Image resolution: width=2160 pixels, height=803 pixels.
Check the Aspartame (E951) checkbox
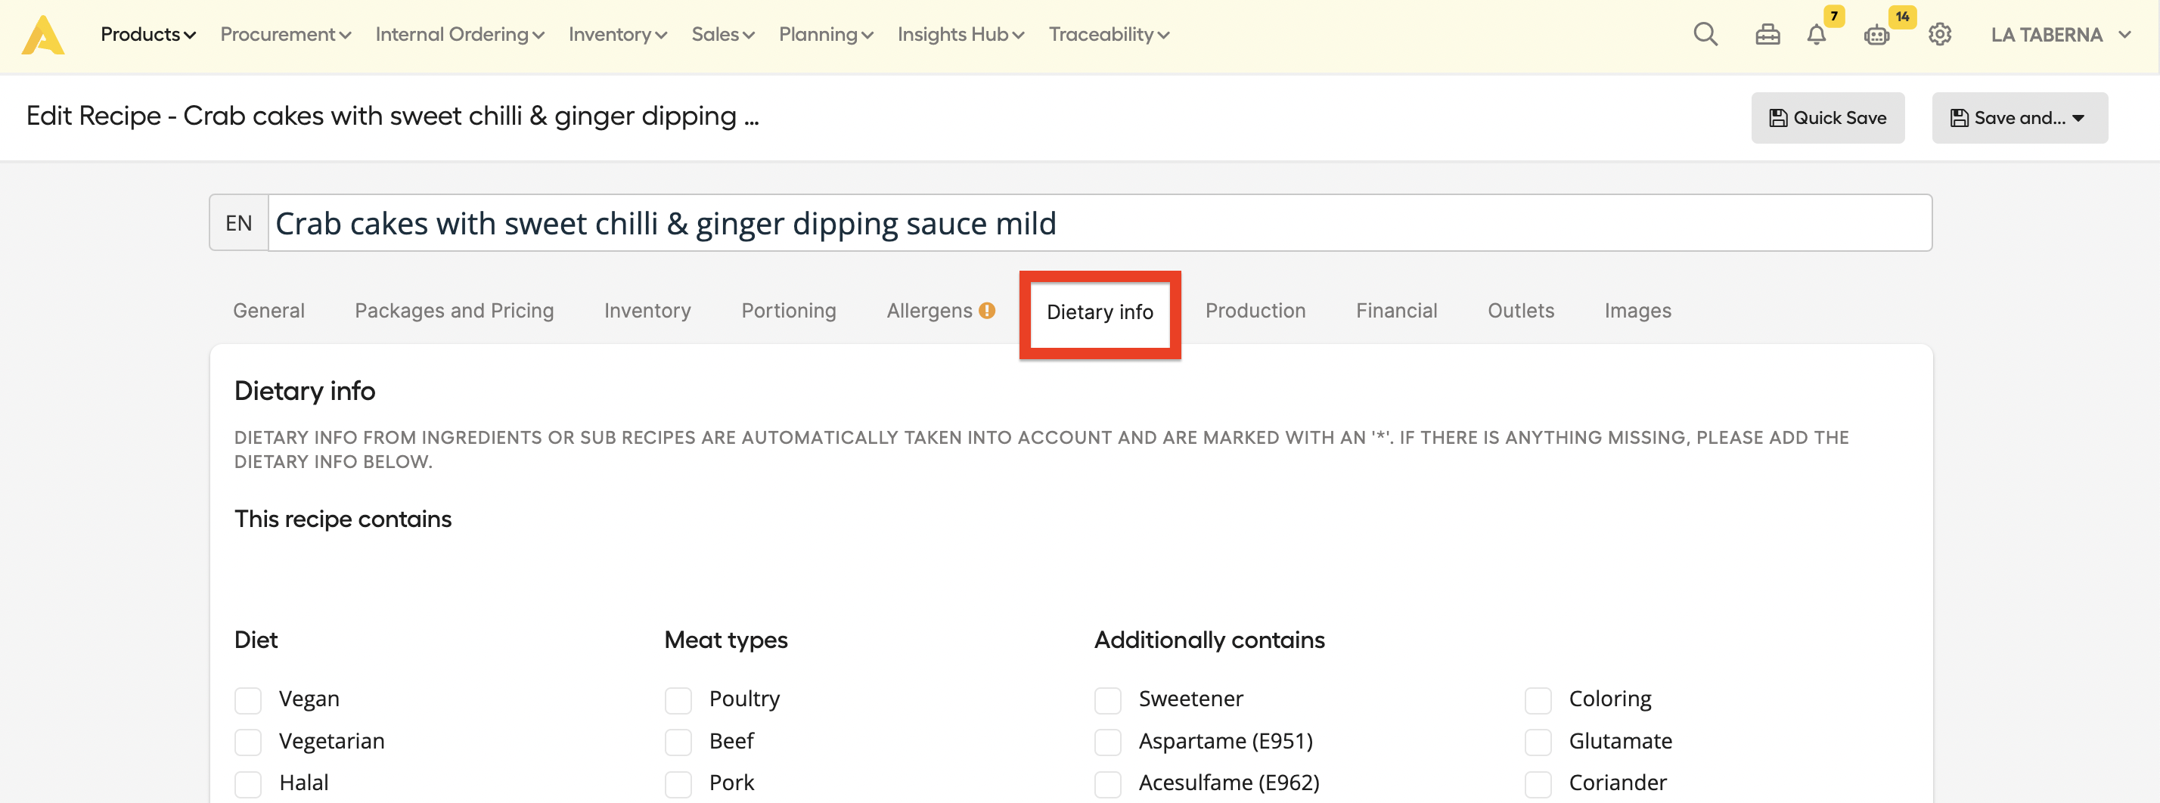click(x=1108, y=742)
